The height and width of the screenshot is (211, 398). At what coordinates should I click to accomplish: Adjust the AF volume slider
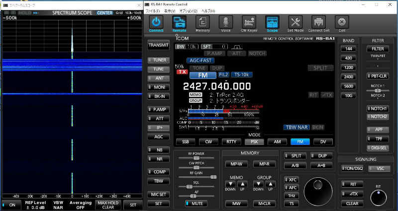click(x=196, y=196)
